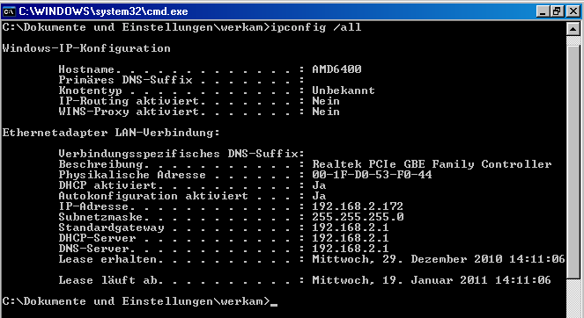This screenshot has width=584, height=318.
Task: Click the hostname value AMD6400
Action: pyautogui.click(x=336, y=69)
